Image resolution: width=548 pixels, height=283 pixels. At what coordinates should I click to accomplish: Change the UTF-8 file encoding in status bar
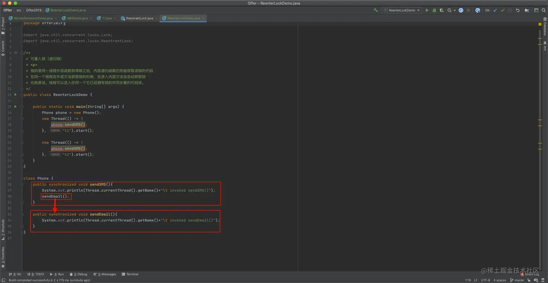click(485, 280)
